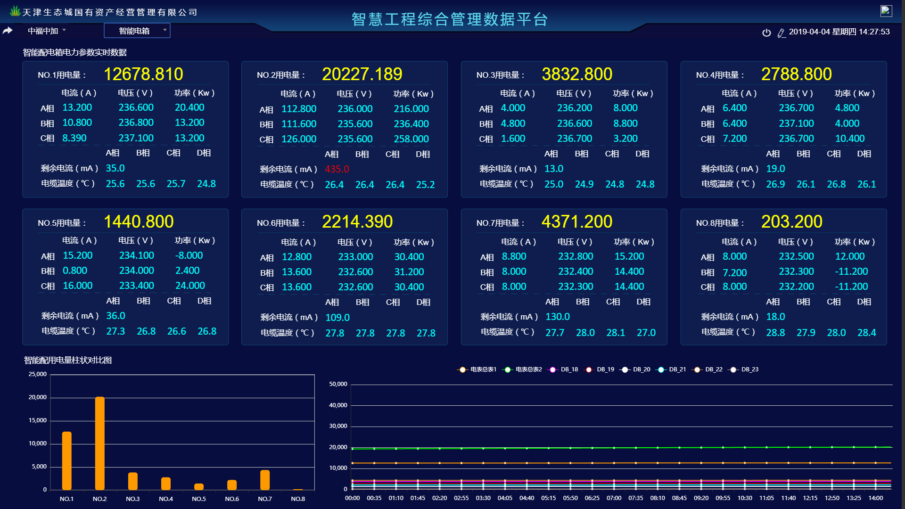Click the broken image icon top right
The height and width of the screenshot is (509, 905).
886,11
